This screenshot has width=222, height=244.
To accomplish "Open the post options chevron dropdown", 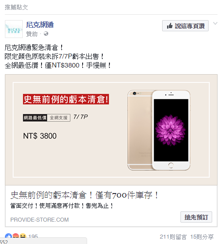I will click(x=215, y=24).
